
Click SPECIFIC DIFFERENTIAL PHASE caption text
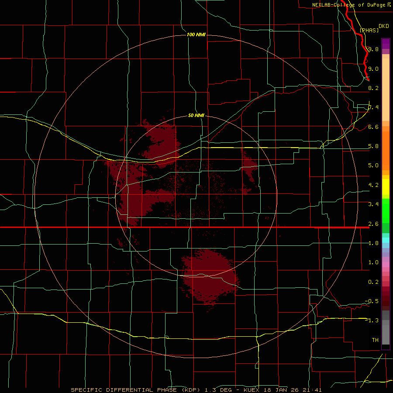(x=124, y=390)
